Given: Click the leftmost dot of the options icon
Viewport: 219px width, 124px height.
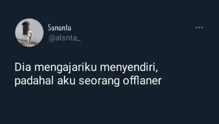Looking at the screenshot, I should point(196,27).
